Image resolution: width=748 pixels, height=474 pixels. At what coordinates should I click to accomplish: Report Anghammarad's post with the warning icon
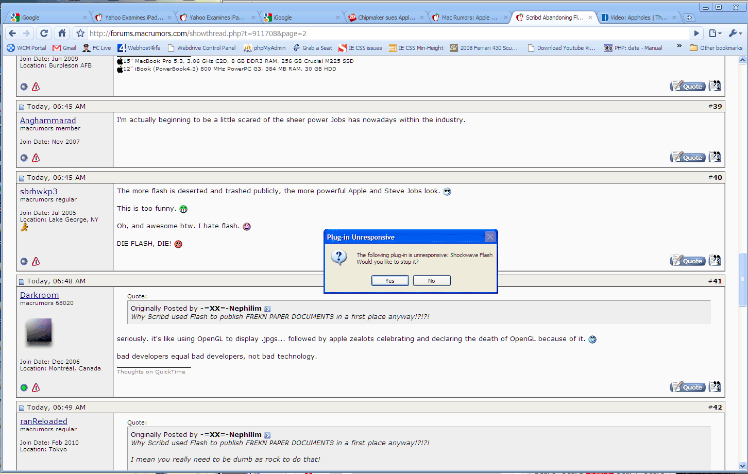coord(36,158)
